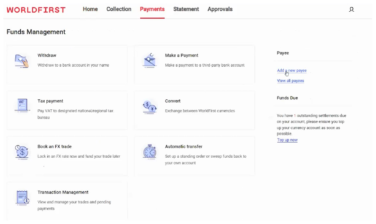Open the View all payees link

290,81
